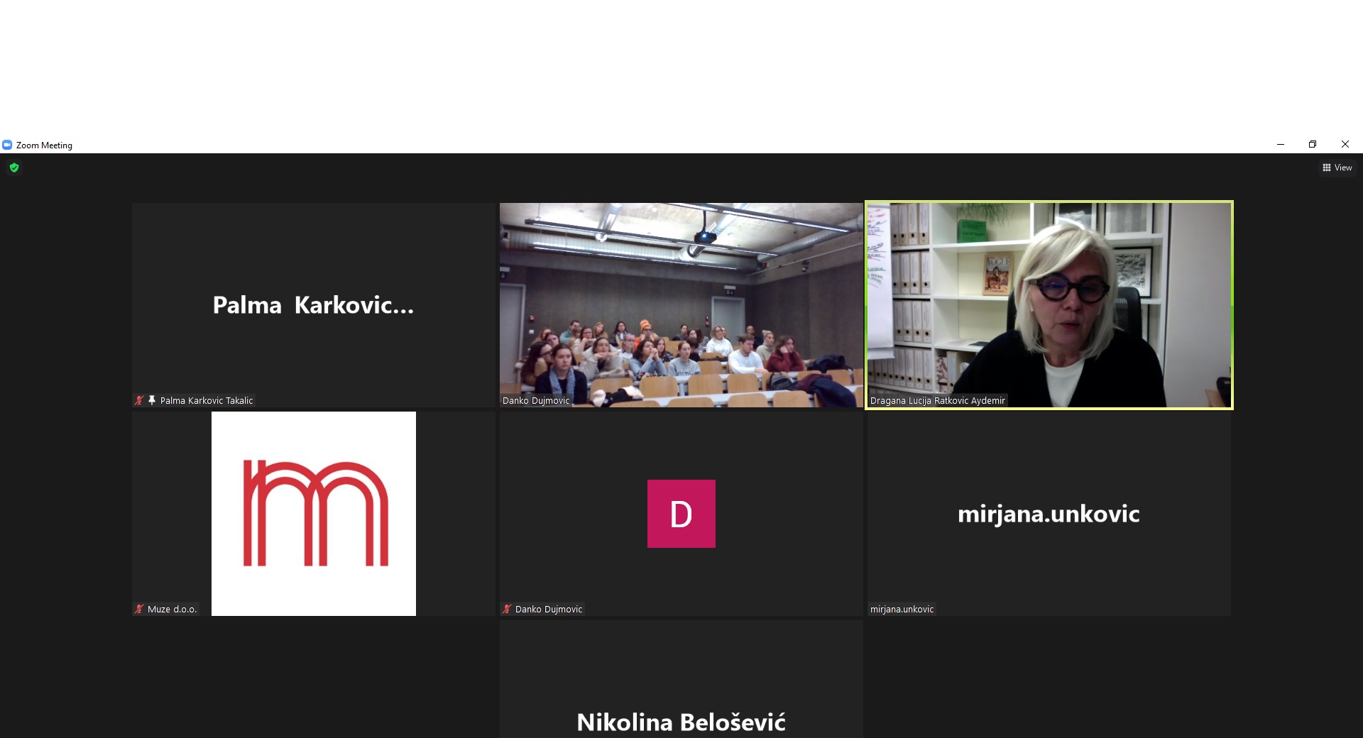The width and height of the screenshot is (1363, 738).
Task: Click the Zoom app icon in title bar
Action: [x=7, y=145]
